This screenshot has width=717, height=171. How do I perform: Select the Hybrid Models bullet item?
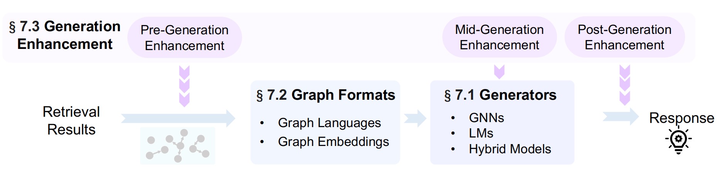(x=510, y=149)
